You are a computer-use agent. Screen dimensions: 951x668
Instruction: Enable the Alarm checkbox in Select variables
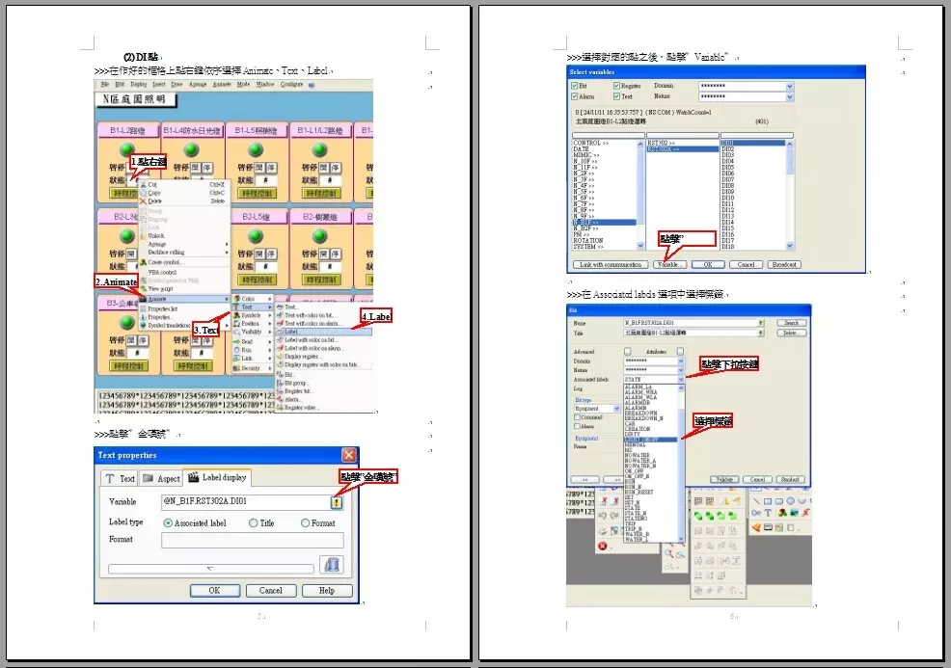click(x=574, y=96)
